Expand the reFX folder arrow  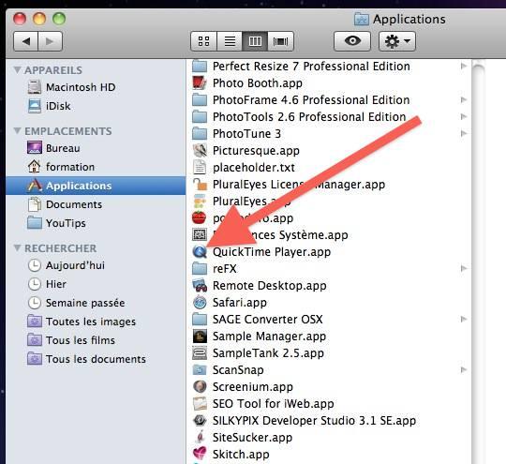464,268
